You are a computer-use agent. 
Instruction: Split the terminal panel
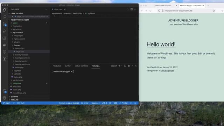[x=125, y=66]
